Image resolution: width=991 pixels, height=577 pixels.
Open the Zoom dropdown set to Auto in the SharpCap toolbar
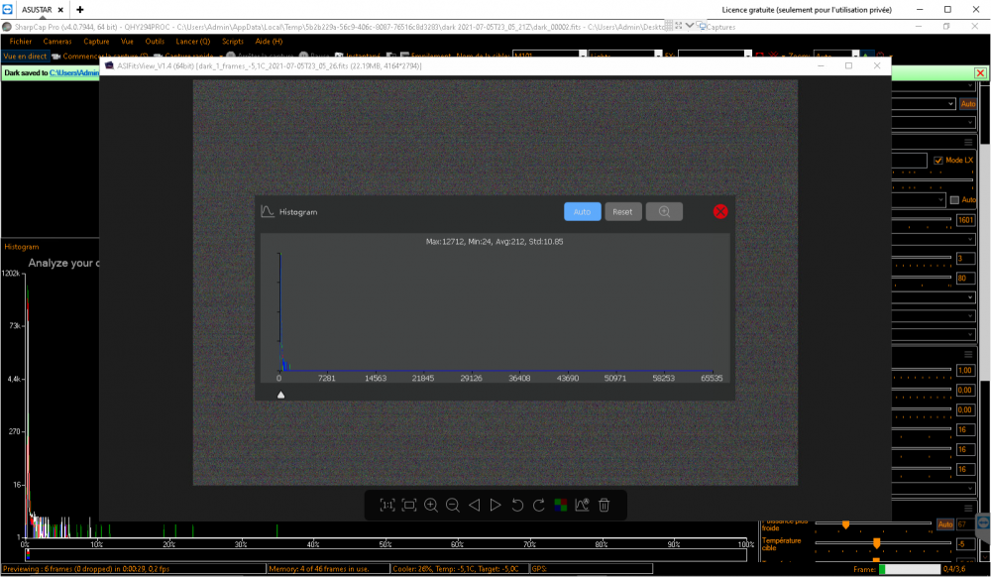(x=855, y=56)
